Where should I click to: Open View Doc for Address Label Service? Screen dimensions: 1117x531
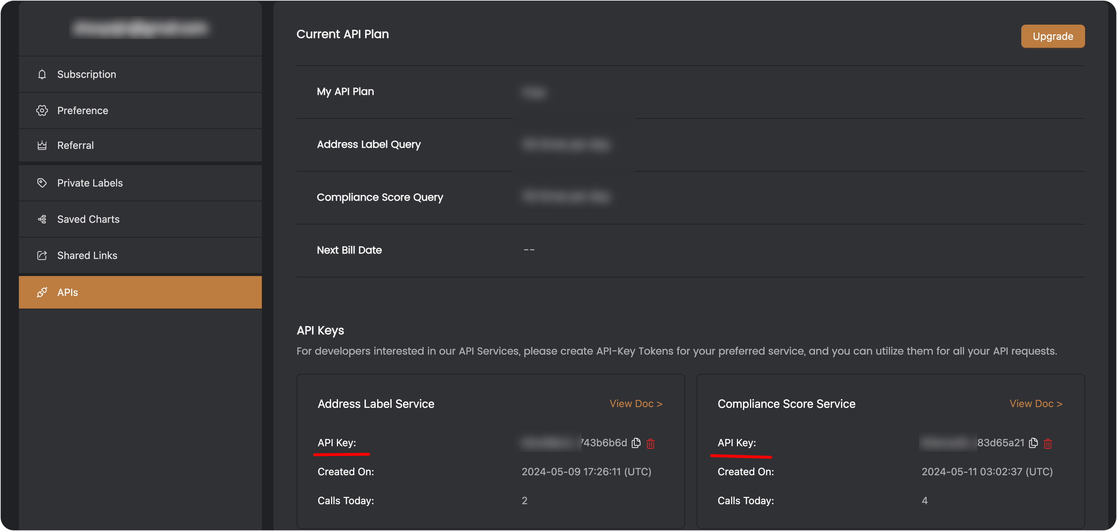(x=636, y=404)
